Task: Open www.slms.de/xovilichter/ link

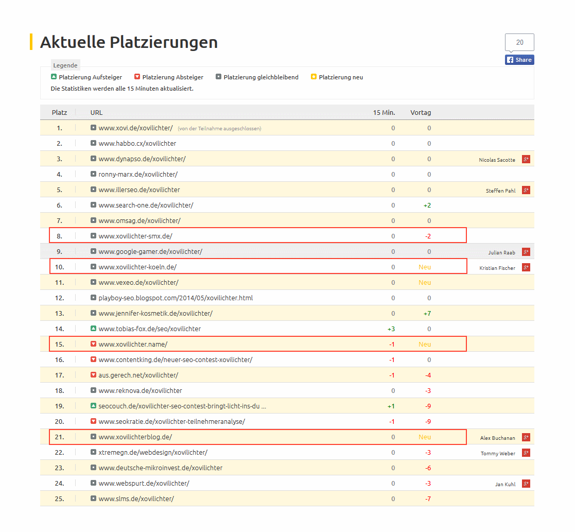Action: click(x=136, y=499)
